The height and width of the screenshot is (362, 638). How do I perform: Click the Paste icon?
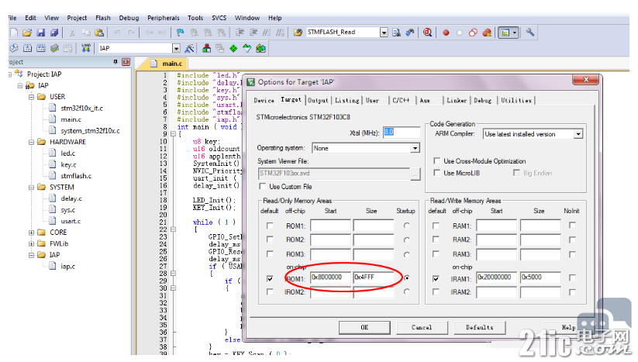point(99,33)
